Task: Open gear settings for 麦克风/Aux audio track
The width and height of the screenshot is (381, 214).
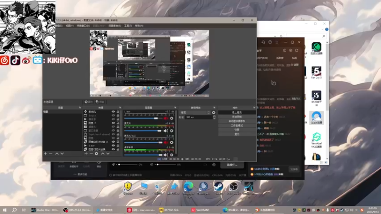Action: point(171,142)
